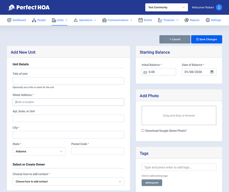
Task: Open the Test Community dropdown
Action: click(166, 7)
